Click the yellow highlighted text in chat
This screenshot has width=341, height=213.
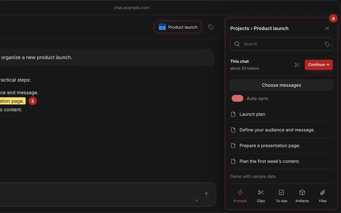click(x=13, y=101)
